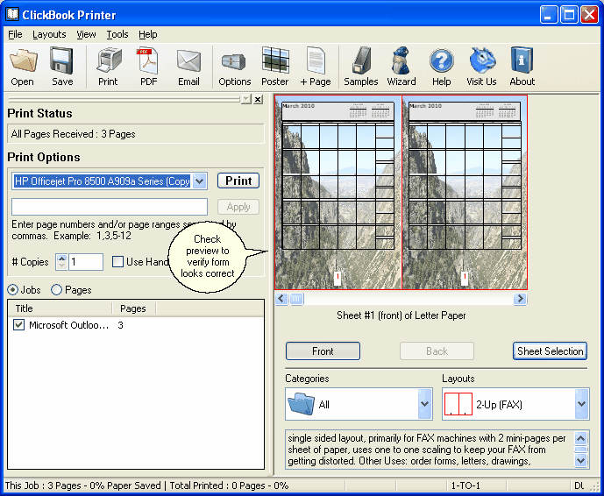Expand the Categories dropdown
This screenshot has height=496, width=604.
click(x=424, y=404)
